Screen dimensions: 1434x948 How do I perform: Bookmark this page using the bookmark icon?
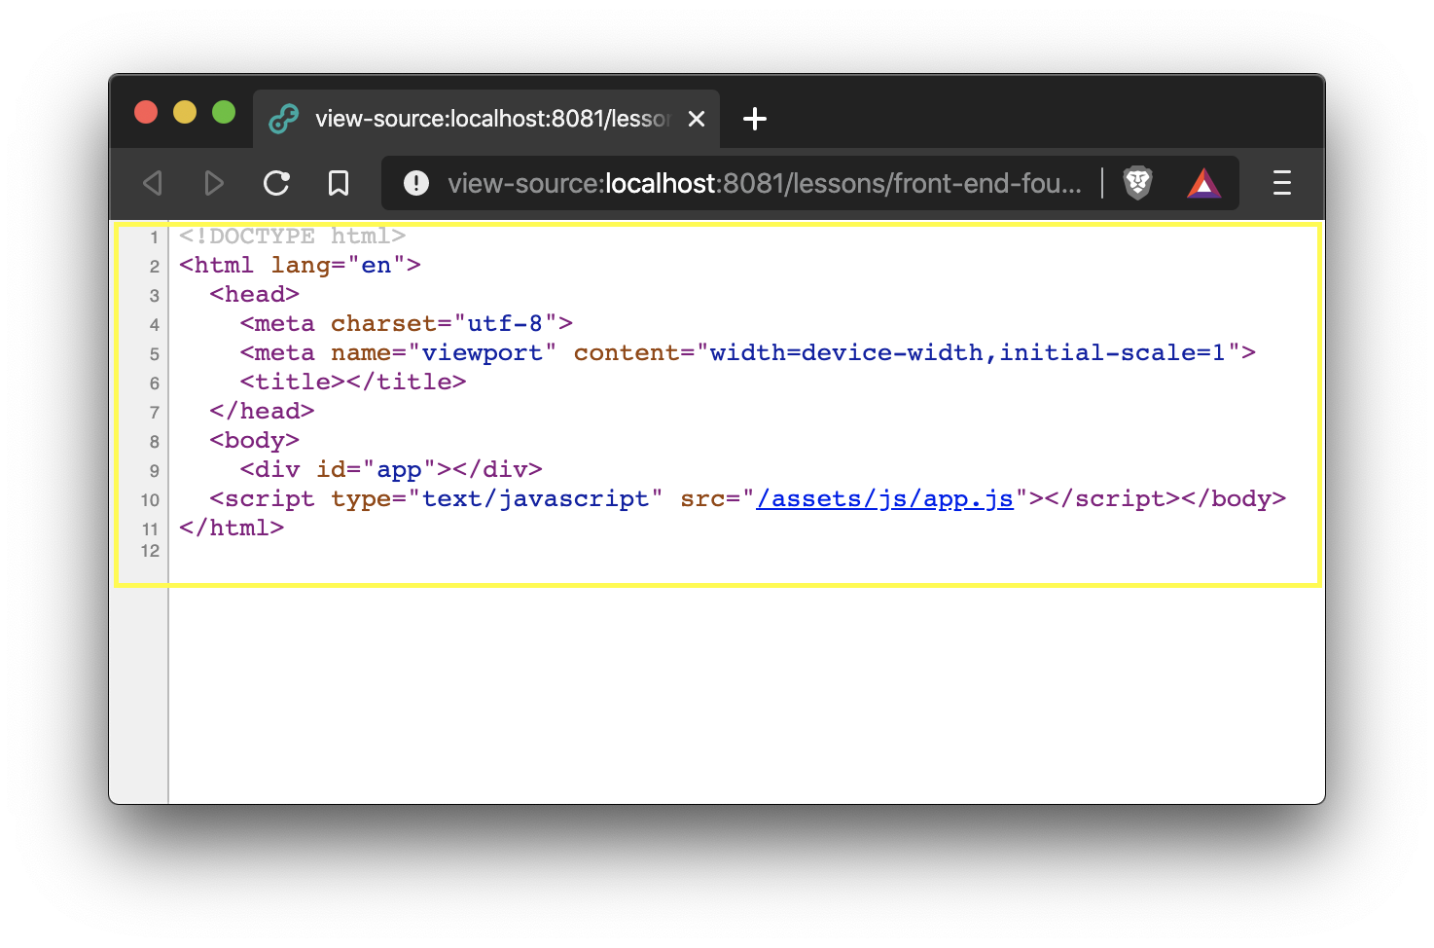pos(339,183)
